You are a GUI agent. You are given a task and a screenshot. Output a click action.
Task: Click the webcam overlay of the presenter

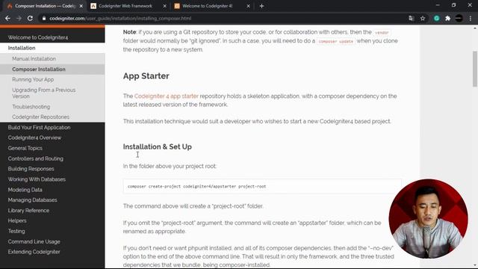click(428, 219)
